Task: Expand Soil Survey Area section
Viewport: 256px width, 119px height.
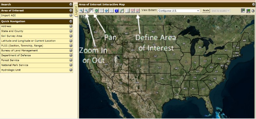Action: click(x=36, y=36)
